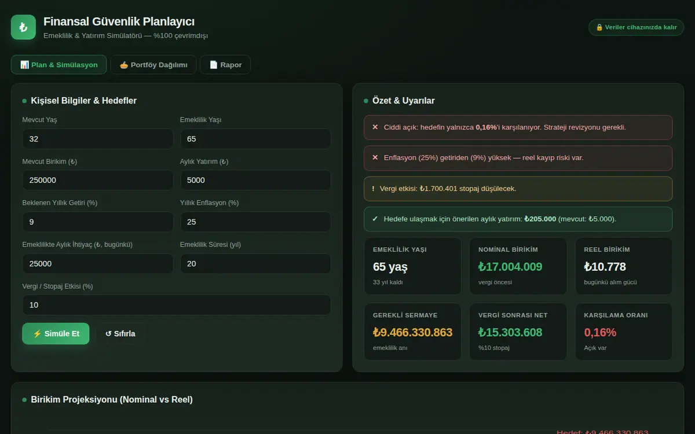Click the checkmark icon in the Hedefe ulaşmak alert
The image size is (695, 434).
(375, 219)
